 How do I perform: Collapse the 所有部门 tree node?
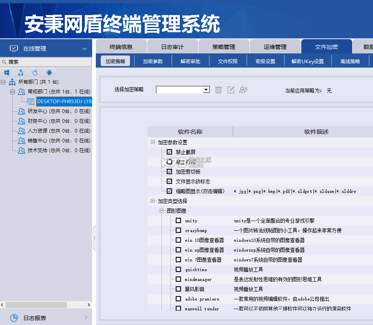click(3, 82)
